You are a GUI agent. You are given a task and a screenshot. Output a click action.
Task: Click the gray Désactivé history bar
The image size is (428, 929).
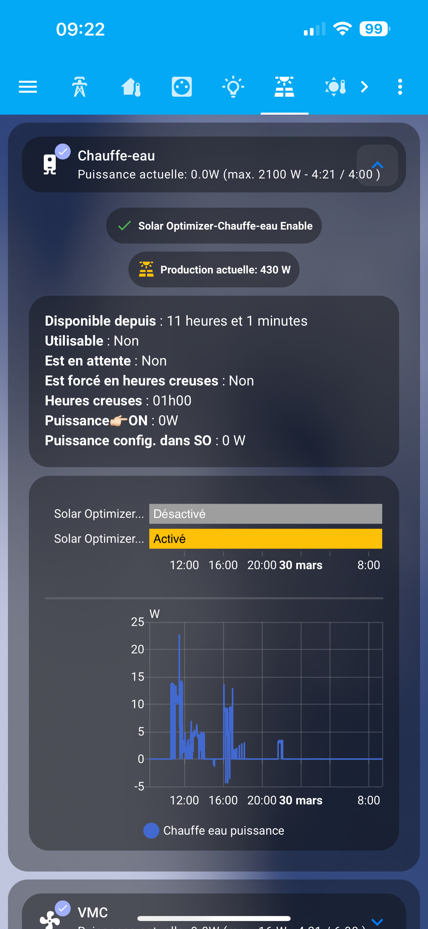pos(265,514)
